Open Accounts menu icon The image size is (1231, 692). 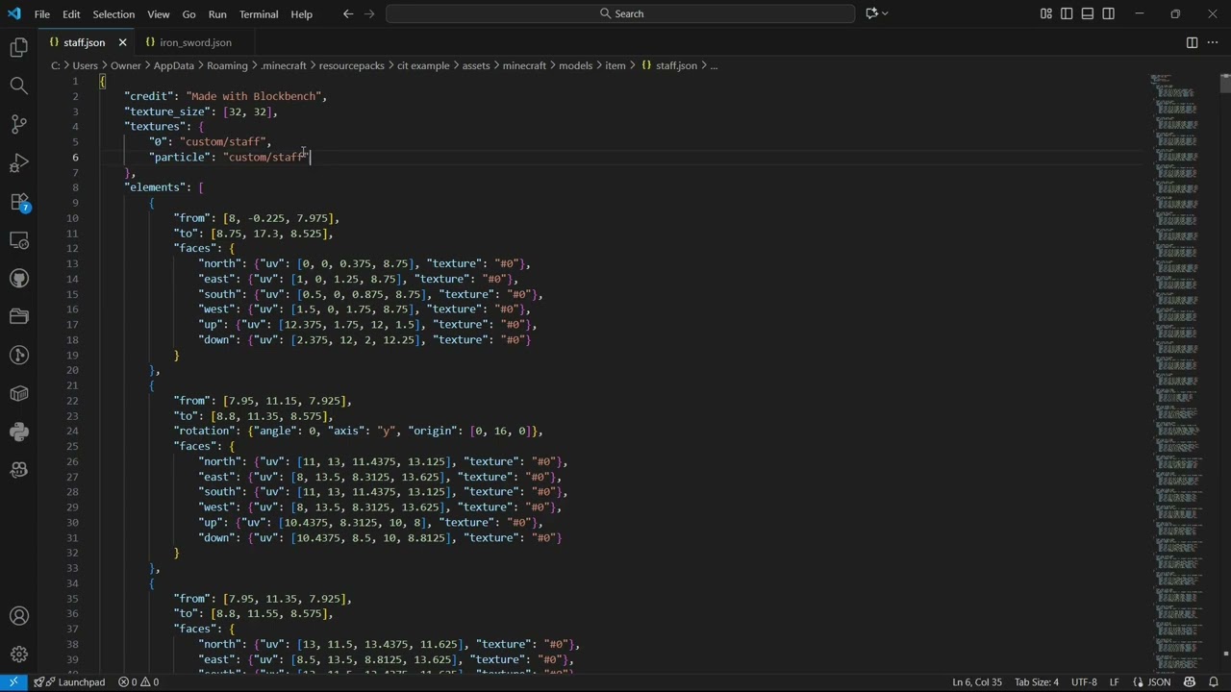point(18,616)
